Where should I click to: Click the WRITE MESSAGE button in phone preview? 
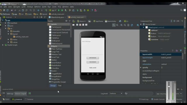click(x=93, y=58)
